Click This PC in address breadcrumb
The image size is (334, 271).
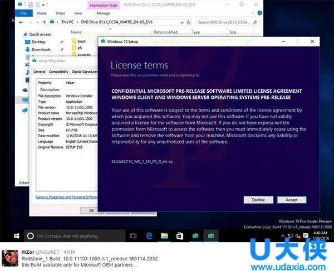(x=67, y=22)
